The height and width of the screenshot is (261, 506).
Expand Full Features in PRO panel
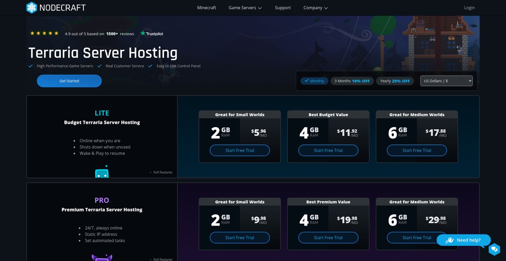point(161,259)
